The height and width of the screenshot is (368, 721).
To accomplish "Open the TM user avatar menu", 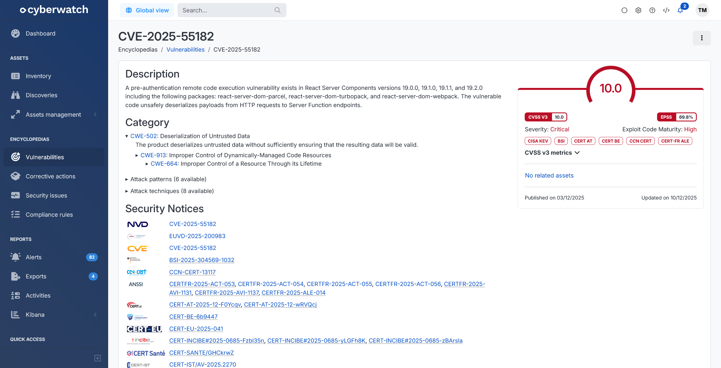I will 702,10.
